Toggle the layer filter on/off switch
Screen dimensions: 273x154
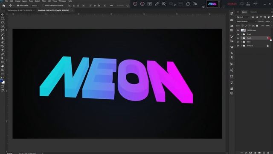click(272, 17)
